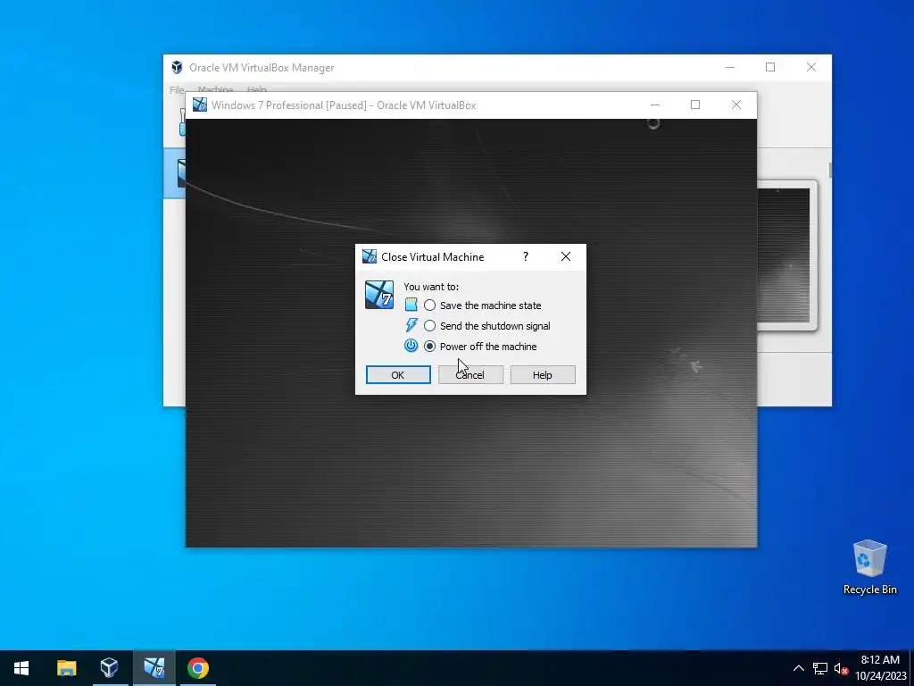The height and width of the screenshot is (686, 914).
Task: Close the Windows 7 Professional VM window
Action: click(x=736, y=105)
